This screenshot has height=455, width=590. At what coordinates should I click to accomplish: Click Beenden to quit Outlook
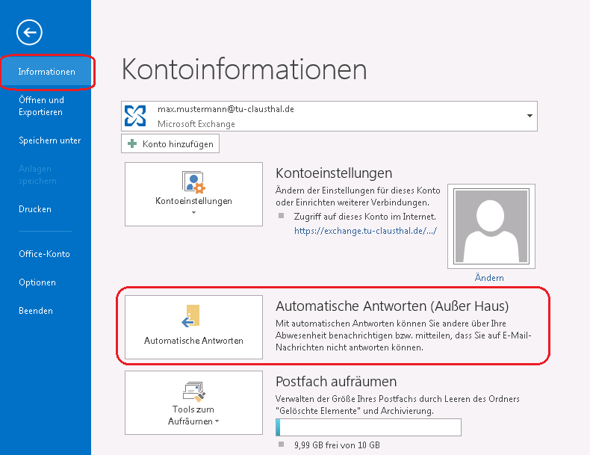tap(36, 311)
